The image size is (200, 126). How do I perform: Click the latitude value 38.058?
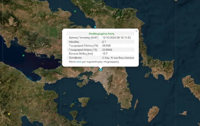(x=106, y=46)
